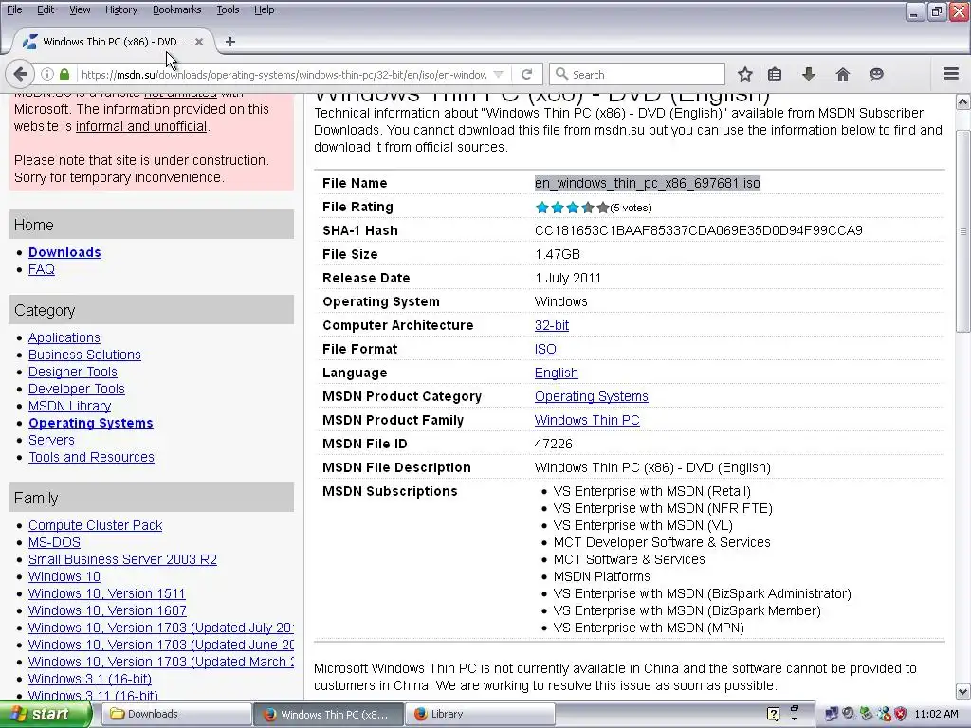Open the Servers category link
Image resolution: width=971 pixels, height=728 pixels.
click(51, 440)
